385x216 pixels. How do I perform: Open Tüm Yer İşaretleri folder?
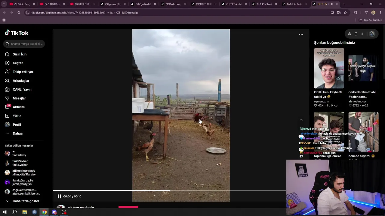(371, 20)
